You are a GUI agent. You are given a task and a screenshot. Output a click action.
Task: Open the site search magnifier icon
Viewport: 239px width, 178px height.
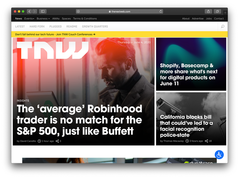tap(223, 26)
